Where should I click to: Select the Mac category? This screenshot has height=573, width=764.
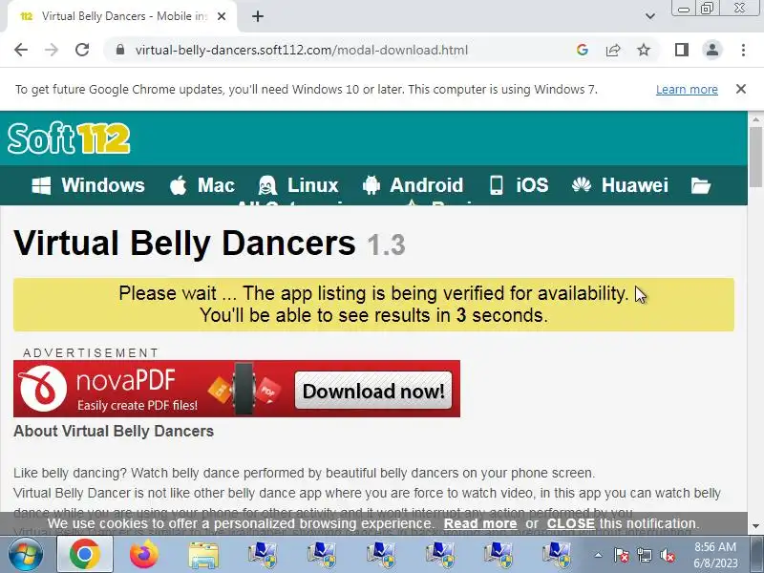point(202,185)
